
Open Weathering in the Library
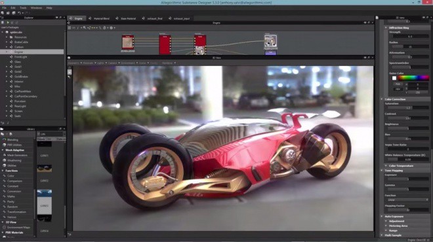point(14,160)
